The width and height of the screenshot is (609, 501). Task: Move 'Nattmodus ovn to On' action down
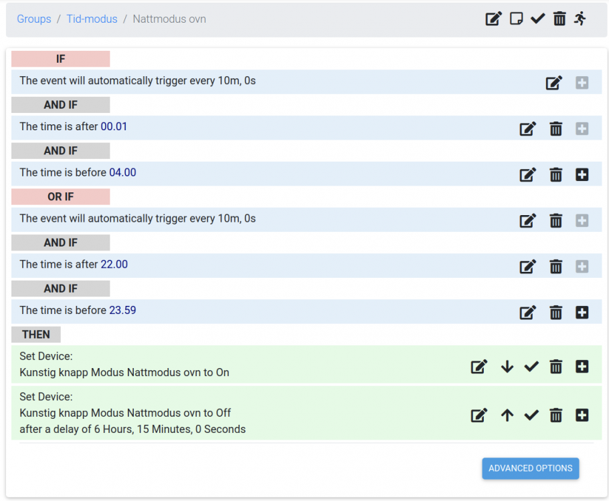pyautogui.click(x=507, y=366)
